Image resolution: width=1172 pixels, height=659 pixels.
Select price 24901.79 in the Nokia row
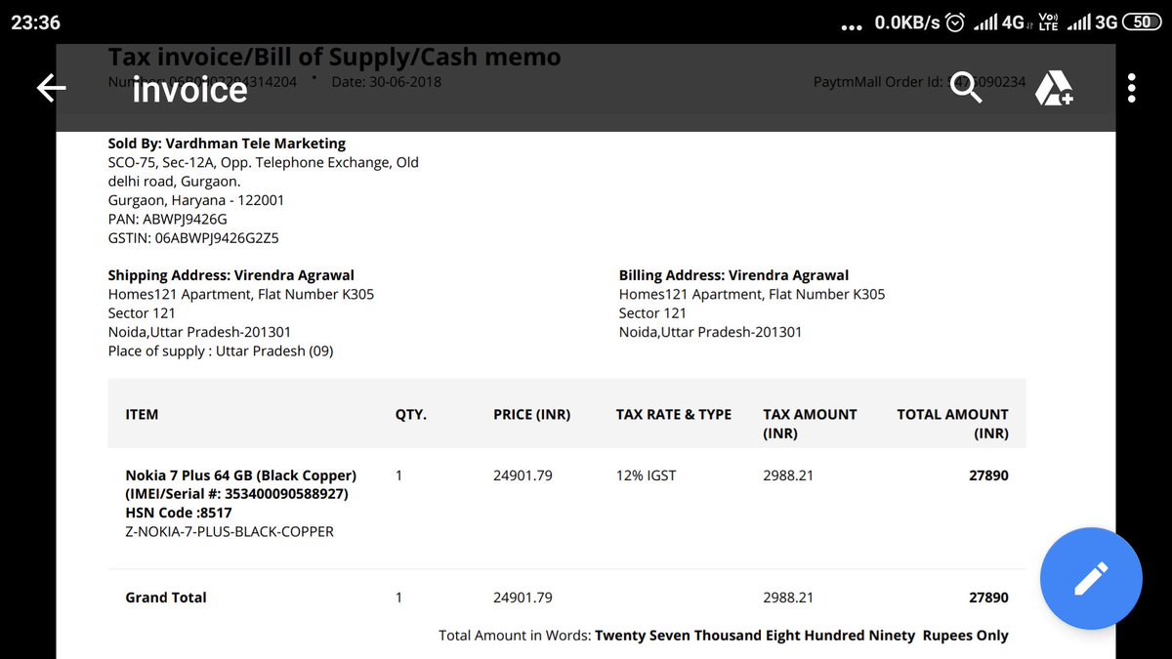click(523, 475)
